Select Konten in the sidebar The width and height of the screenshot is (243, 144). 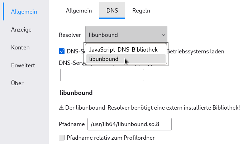click(x=20, y=47)
